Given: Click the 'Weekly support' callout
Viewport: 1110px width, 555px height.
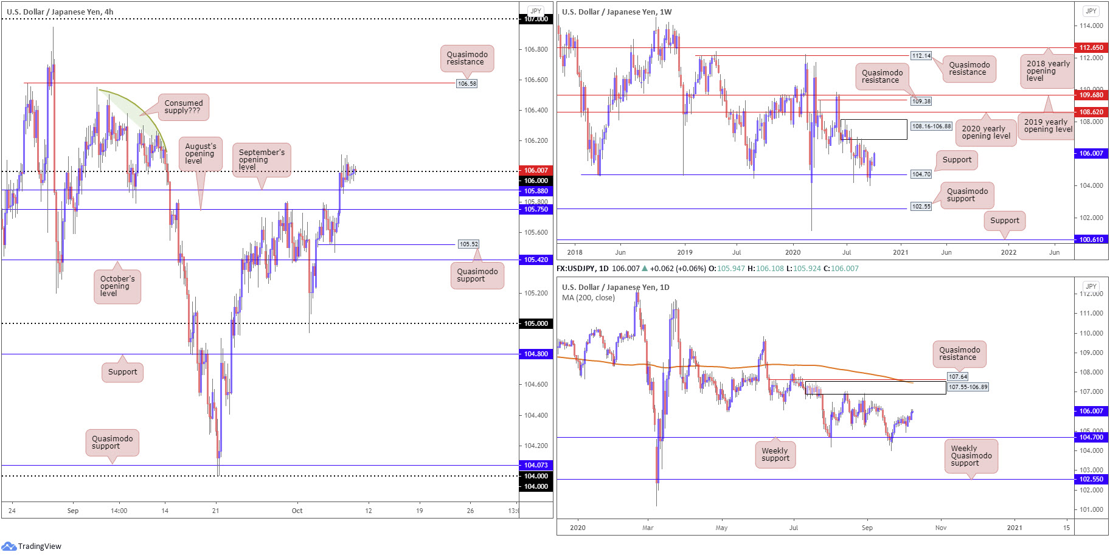Looking at the screenshot, I should point(775,455).
